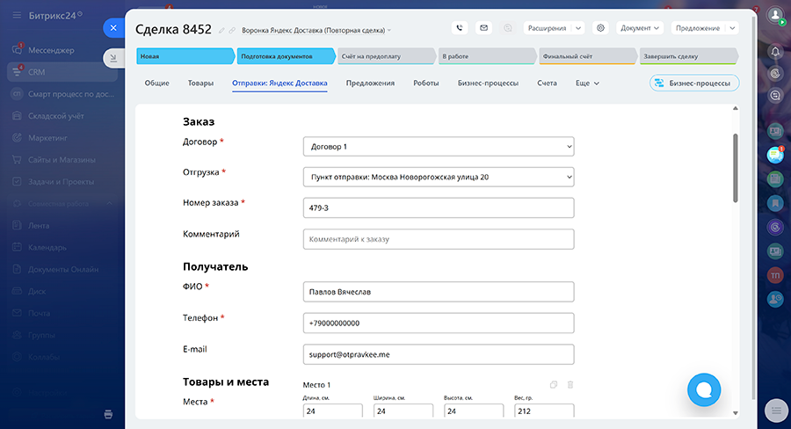Viewport: 791px width, 429px height.
Task: Open the blue chat widget bubble
Action: 704,389
